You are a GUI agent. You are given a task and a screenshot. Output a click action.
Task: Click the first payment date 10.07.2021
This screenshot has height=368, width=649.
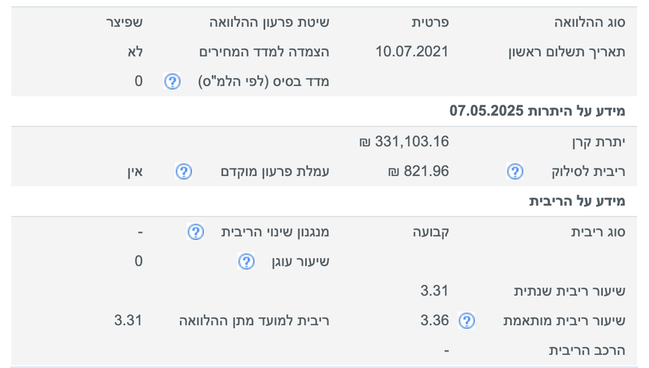point(412,52)
